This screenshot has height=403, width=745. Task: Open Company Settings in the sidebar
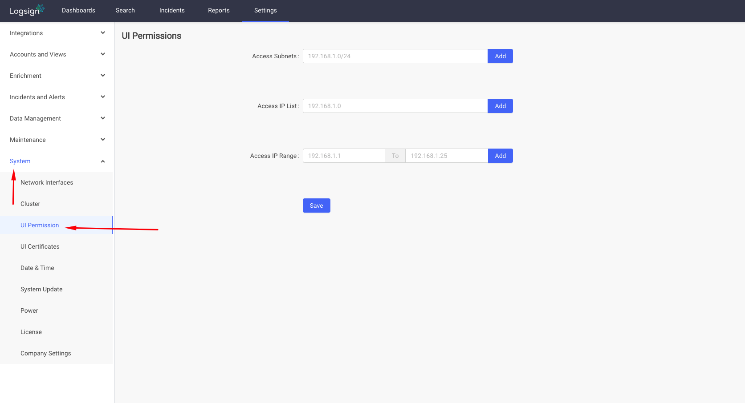(45, 353)
